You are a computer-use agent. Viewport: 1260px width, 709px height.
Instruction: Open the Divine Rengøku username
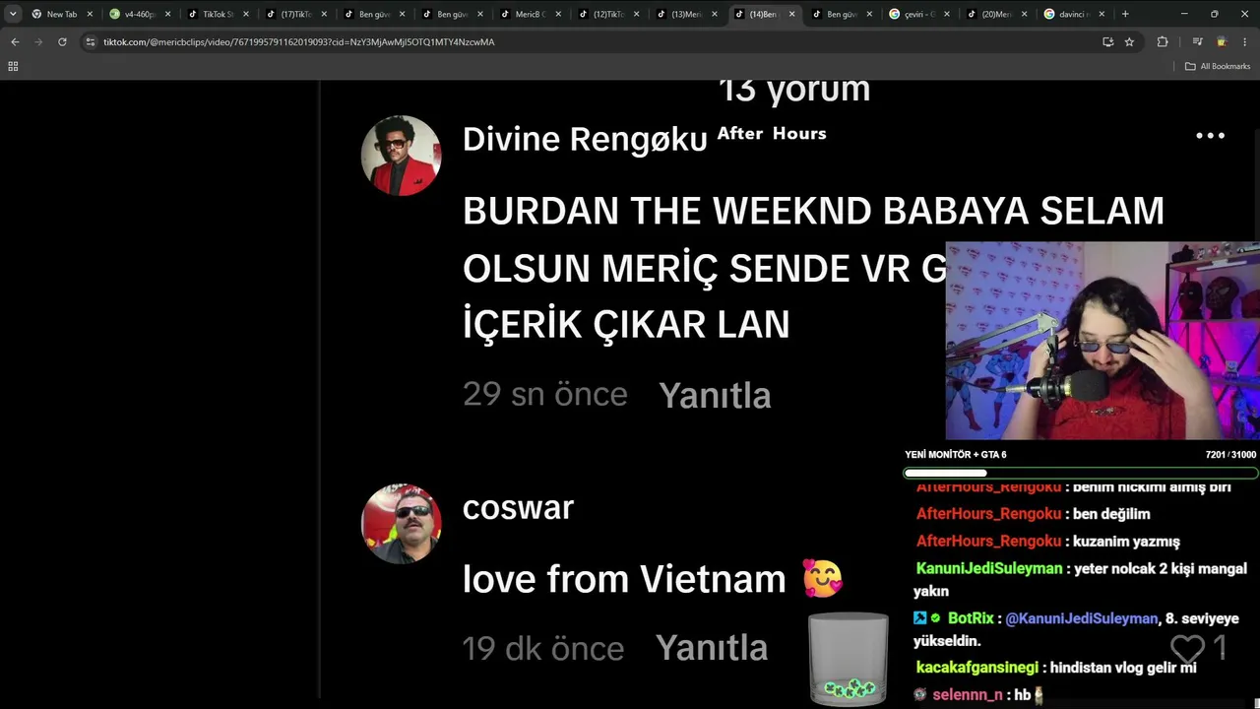coord(585,140)
